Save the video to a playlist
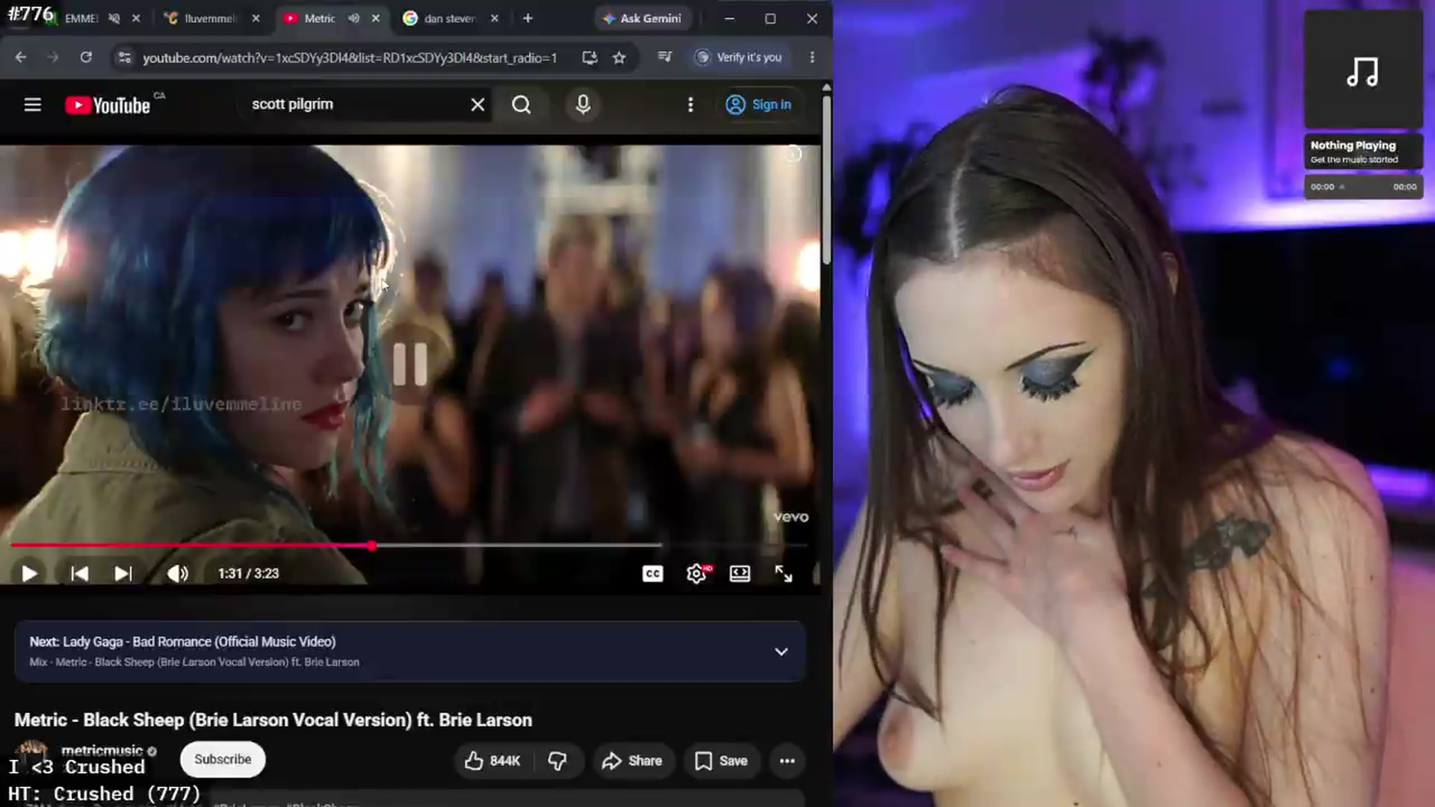 pos(721,761)
